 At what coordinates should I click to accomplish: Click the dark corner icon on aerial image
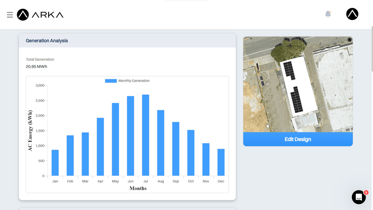[349, 40]
